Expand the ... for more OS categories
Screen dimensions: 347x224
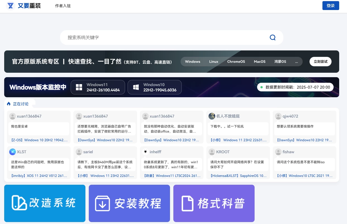(296, 62)
